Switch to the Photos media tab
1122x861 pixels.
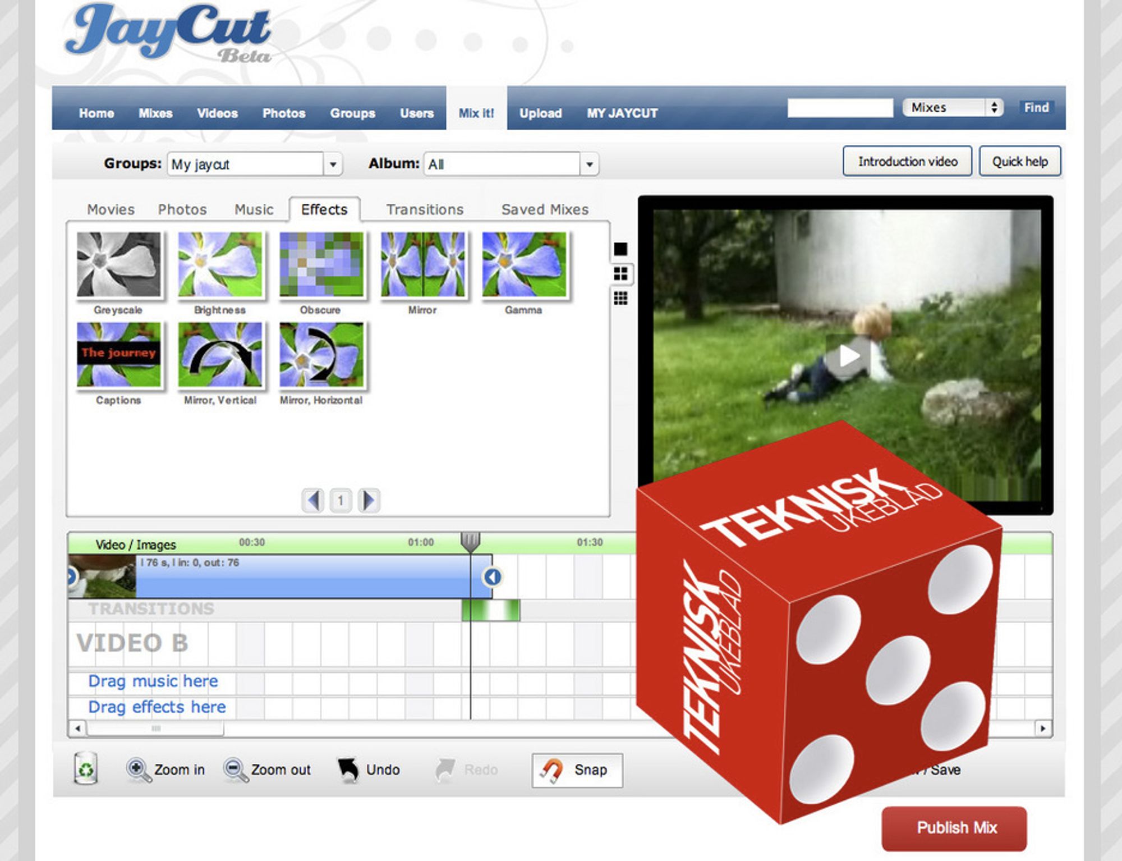click(182, 209)
